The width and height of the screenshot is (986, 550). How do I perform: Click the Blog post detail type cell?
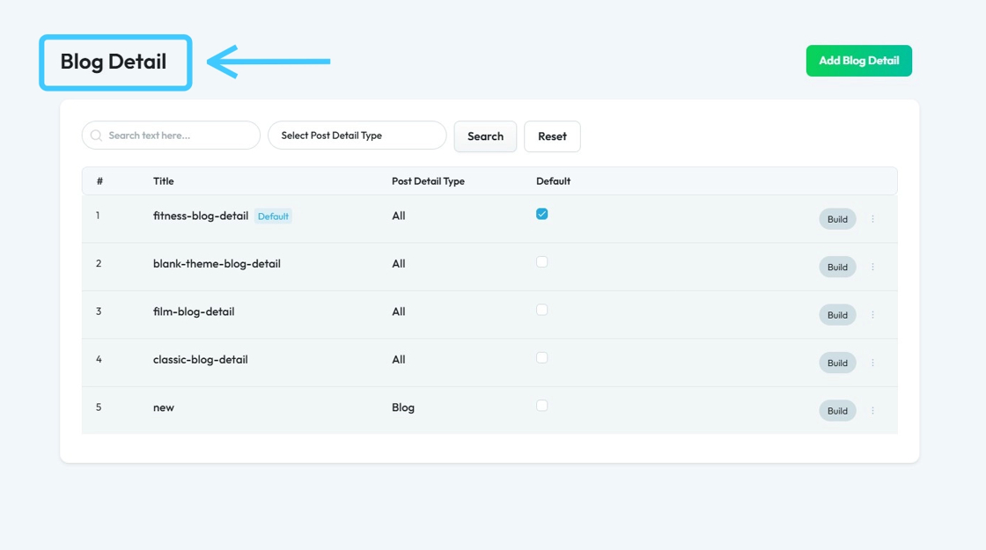(403, 407)
